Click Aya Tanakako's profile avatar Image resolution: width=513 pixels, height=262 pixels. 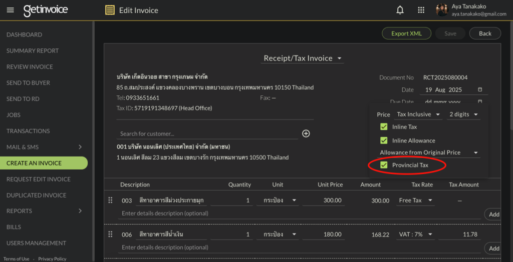pyautogui.click(x=441, y=10)
